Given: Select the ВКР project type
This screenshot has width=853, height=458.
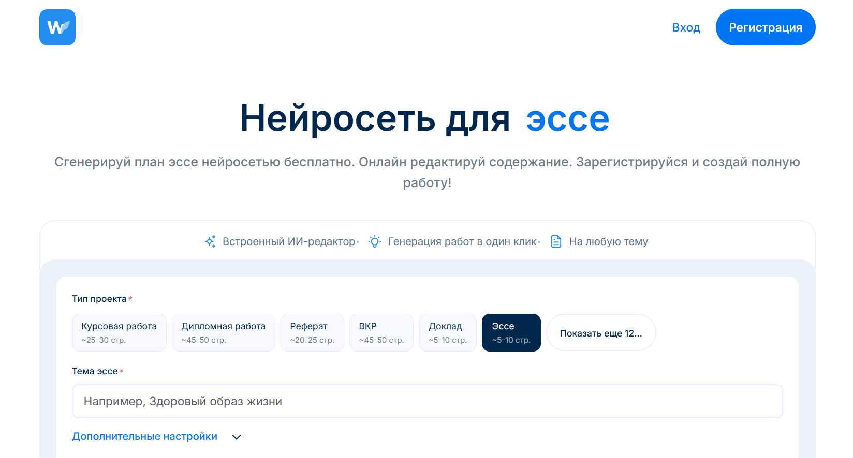Looking at the screenshot, I should click(x=381, y=332).
